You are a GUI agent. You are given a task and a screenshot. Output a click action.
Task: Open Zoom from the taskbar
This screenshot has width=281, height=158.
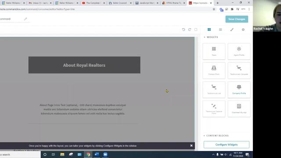105,154
